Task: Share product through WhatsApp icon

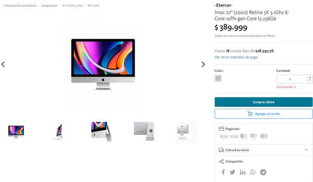Action: [253, 172]
